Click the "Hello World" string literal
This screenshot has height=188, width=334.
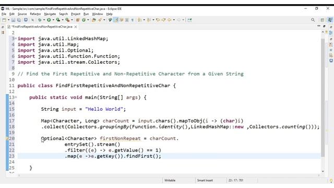click(104, 109)
